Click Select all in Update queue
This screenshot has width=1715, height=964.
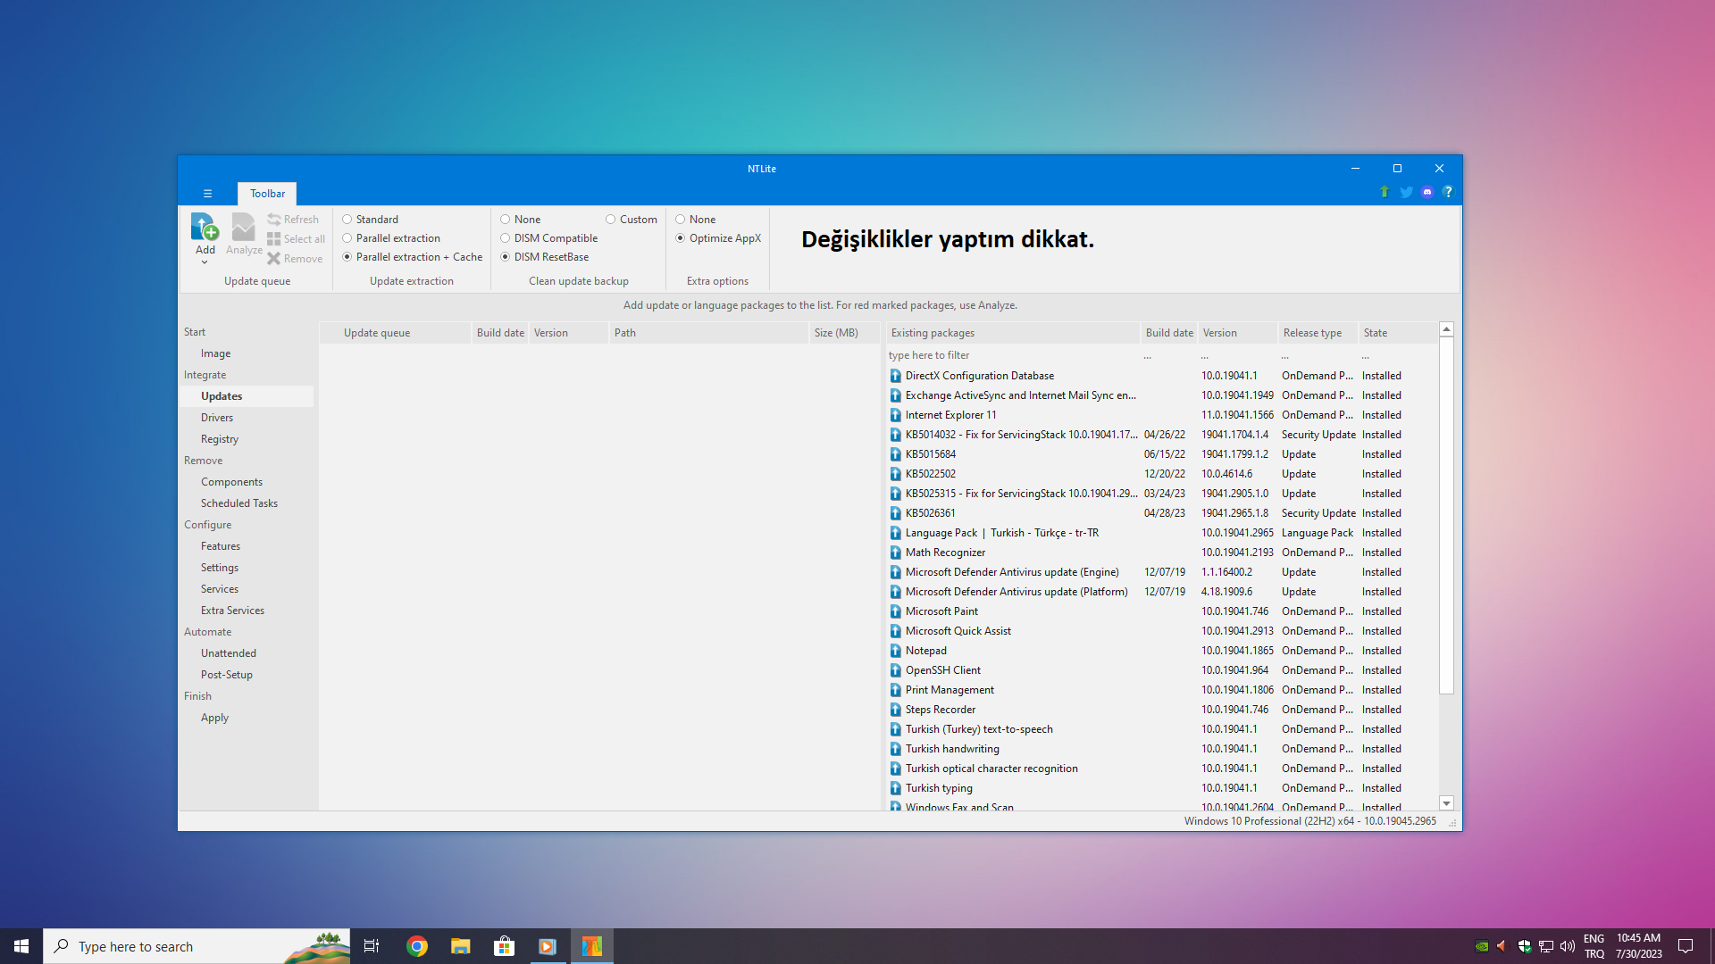click(x=296, y=239)
